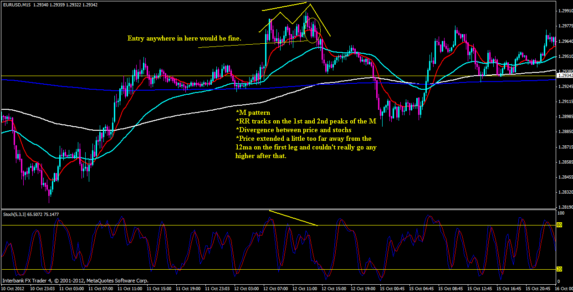Click the 1.29910 price axis value
The image size is (573, 292).
[565, 11]
